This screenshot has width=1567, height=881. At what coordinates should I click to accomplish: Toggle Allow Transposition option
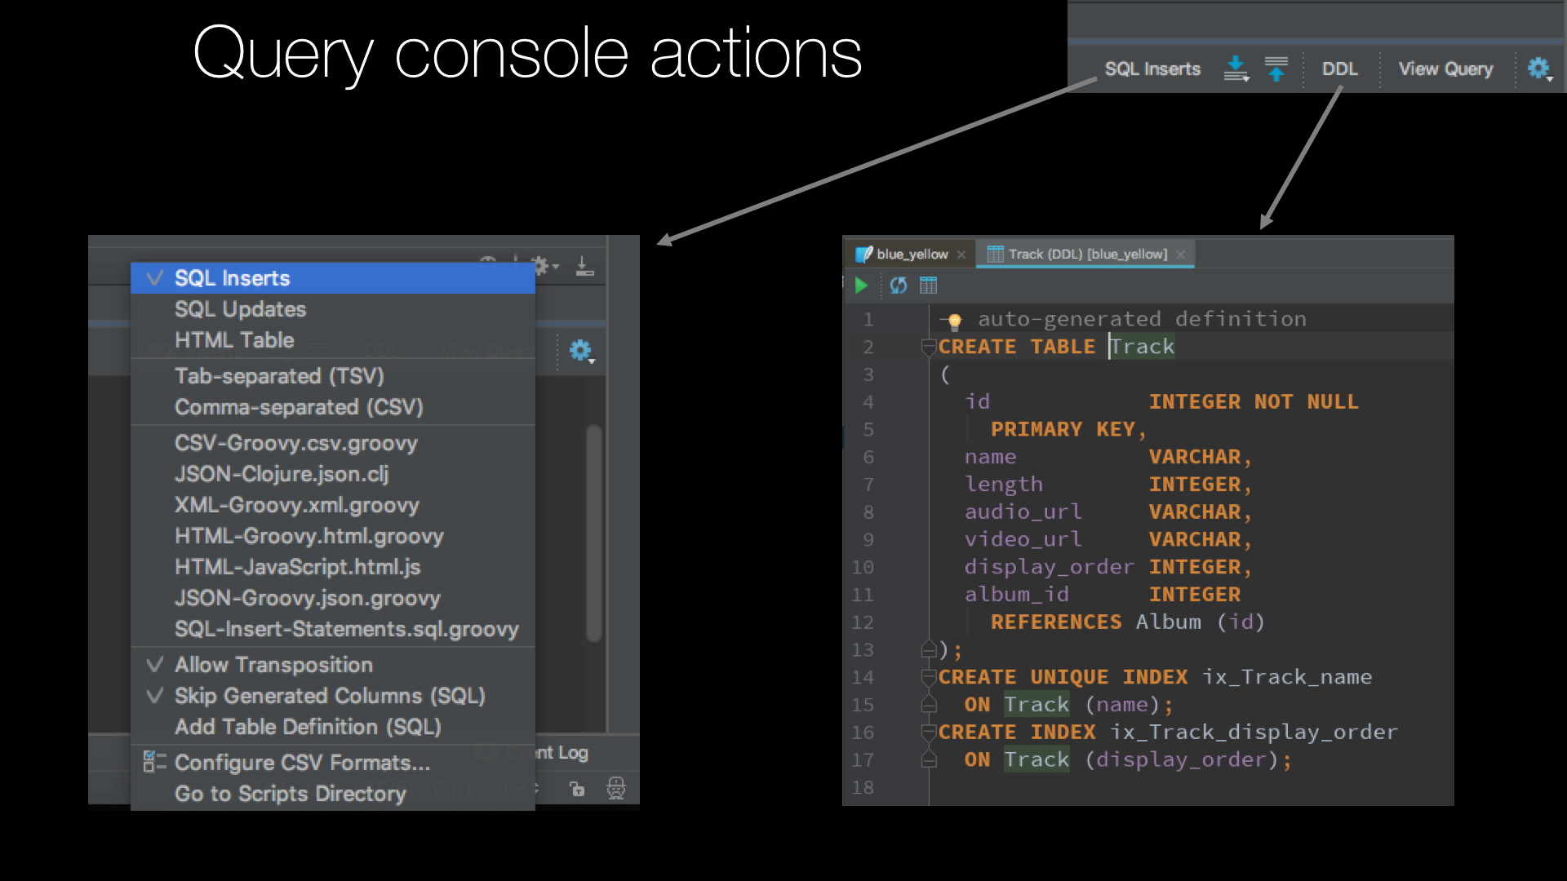pyautogui.click(x=273, y=665)
